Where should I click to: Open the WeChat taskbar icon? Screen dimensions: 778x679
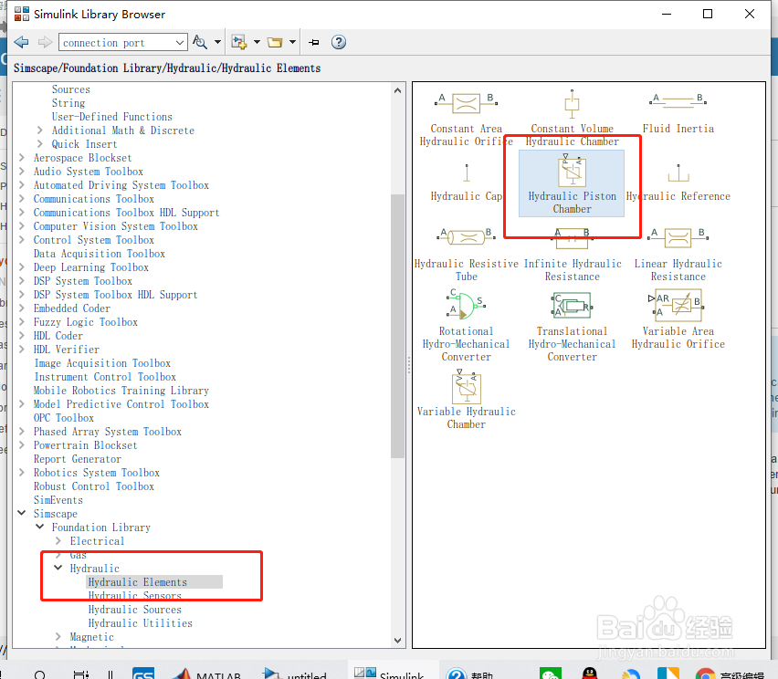(551, 674)
